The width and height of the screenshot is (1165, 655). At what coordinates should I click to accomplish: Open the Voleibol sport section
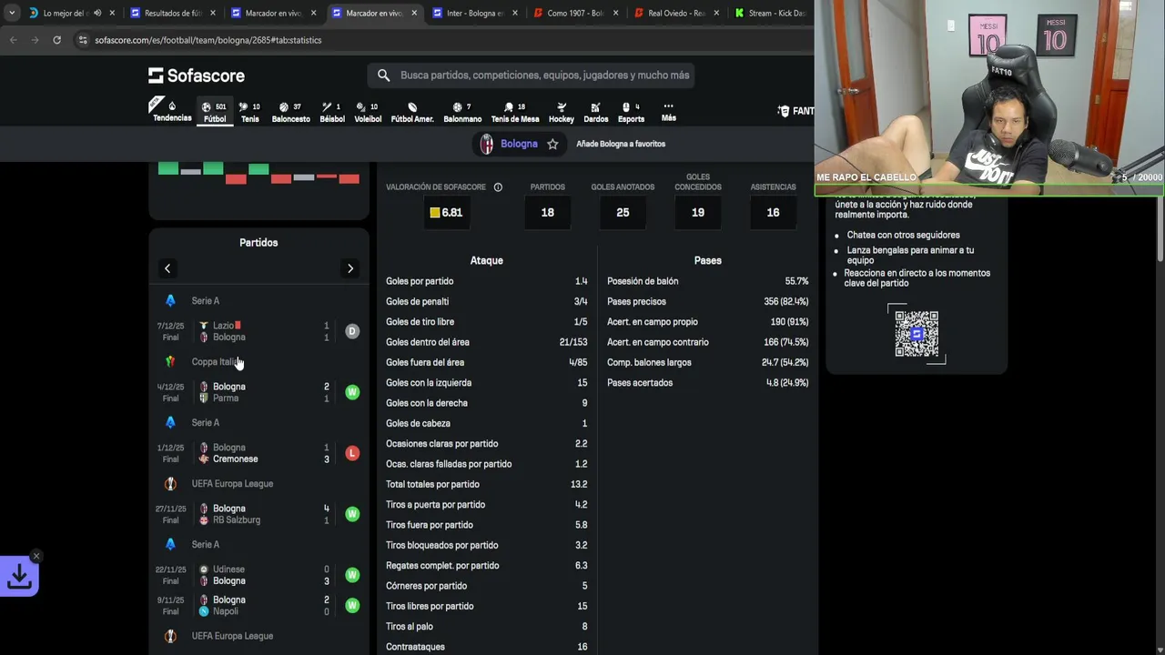click(368, 112)
